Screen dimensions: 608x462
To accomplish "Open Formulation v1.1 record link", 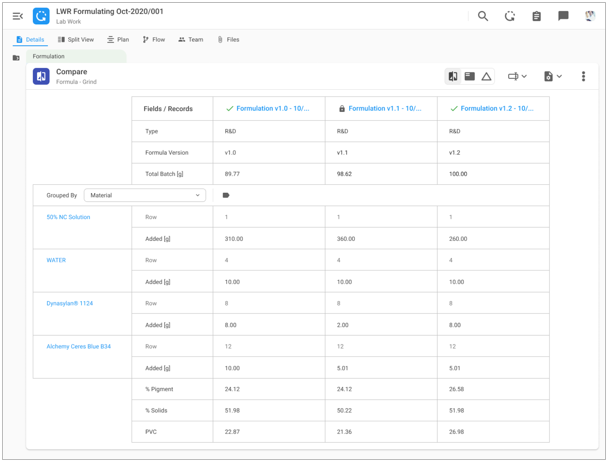I will (x=385, y=108).
